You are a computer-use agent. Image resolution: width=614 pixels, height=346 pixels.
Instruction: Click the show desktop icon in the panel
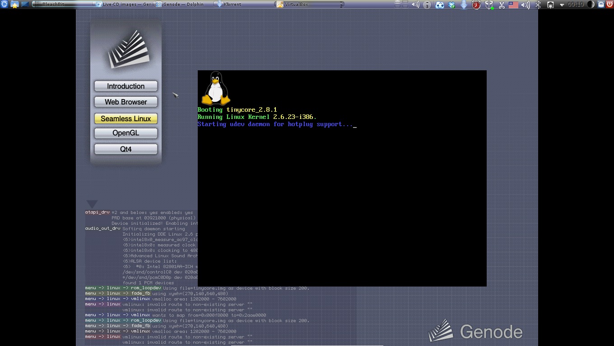25,5
